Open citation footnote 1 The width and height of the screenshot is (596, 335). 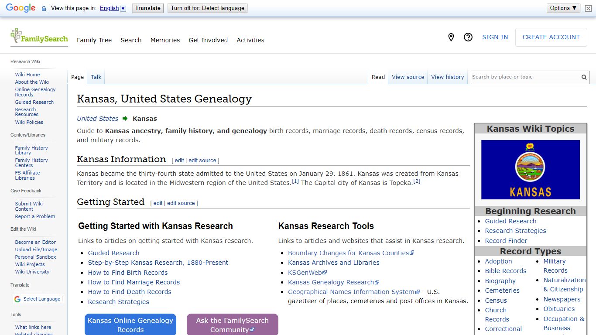[295, 181]
